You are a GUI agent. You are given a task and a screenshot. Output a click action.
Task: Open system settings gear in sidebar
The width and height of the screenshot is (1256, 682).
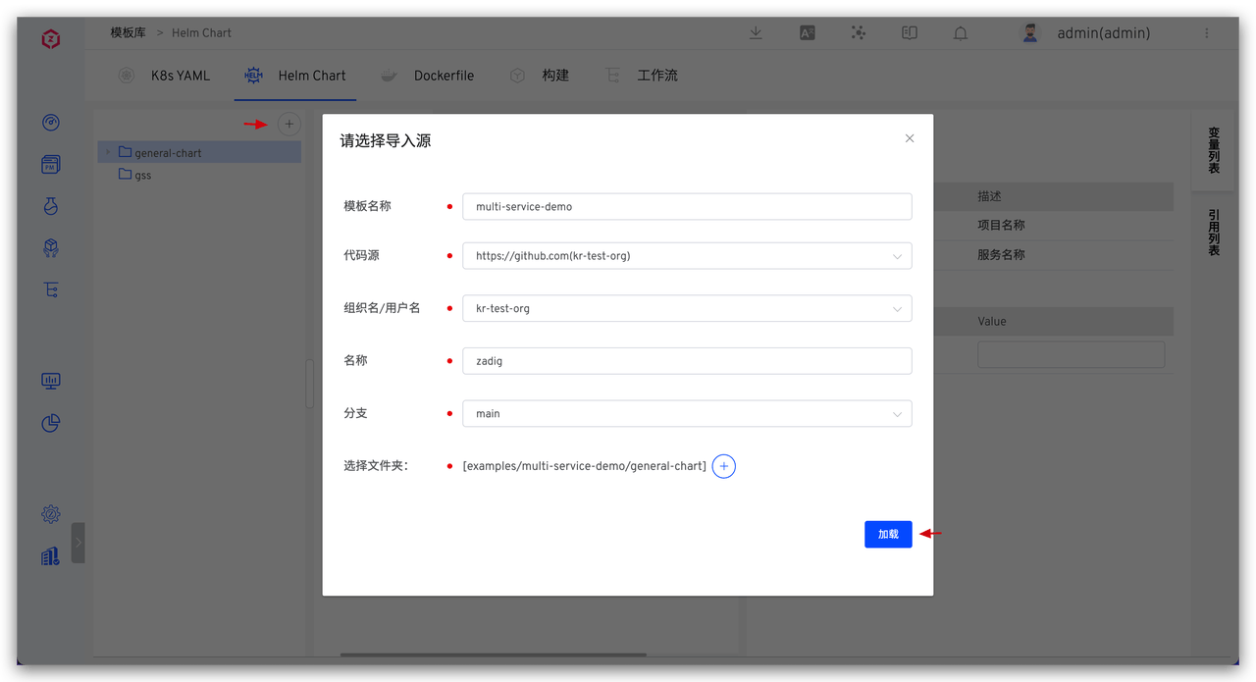pos(51,514)
